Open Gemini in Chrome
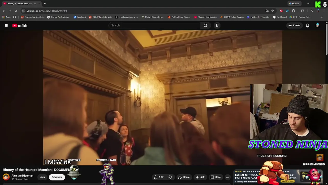Image resolution: width=328 pixels, height=185 pixels. [x=294, y=4]
